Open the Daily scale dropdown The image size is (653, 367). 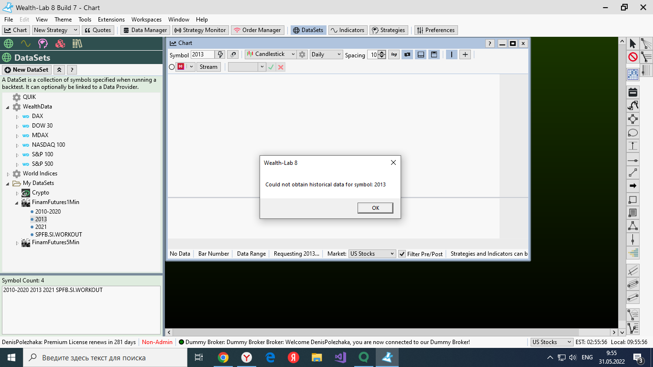click(326, 54)
